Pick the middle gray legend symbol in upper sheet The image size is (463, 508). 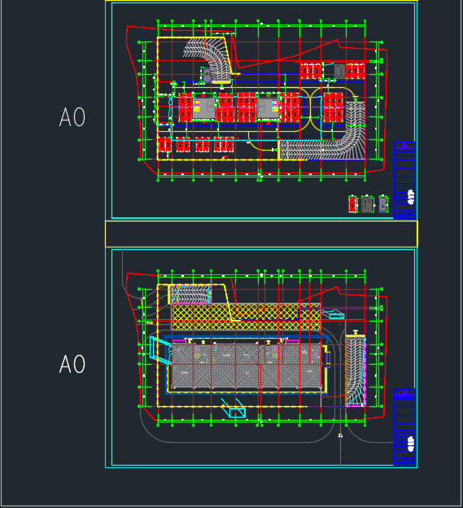(368, 204)
